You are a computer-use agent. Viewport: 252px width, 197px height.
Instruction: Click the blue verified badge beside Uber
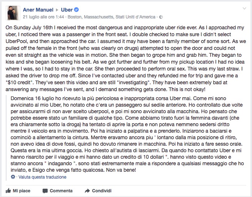(76, 10)
